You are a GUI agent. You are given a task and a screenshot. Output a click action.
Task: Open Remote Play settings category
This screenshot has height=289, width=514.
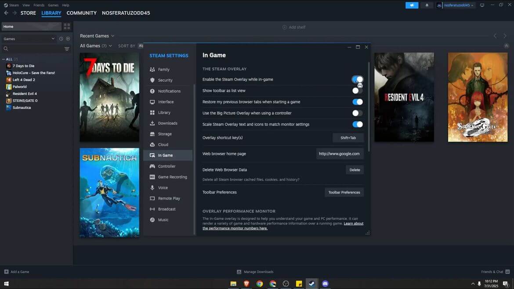[x=168, y=198]
